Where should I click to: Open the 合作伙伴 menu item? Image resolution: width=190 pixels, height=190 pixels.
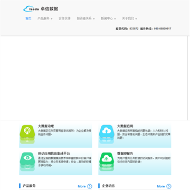click(64, 18)
